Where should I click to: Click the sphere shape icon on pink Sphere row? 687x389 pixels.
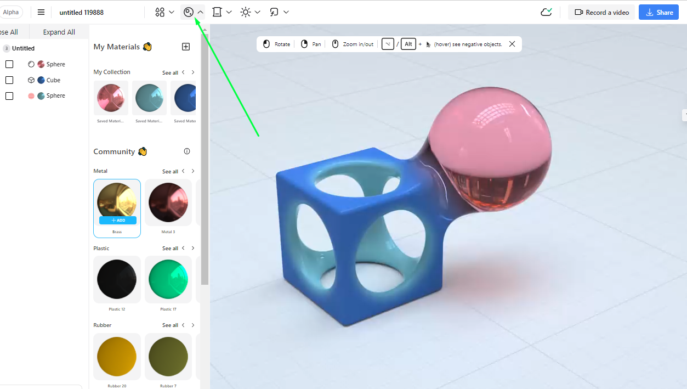tap(31, 64)
